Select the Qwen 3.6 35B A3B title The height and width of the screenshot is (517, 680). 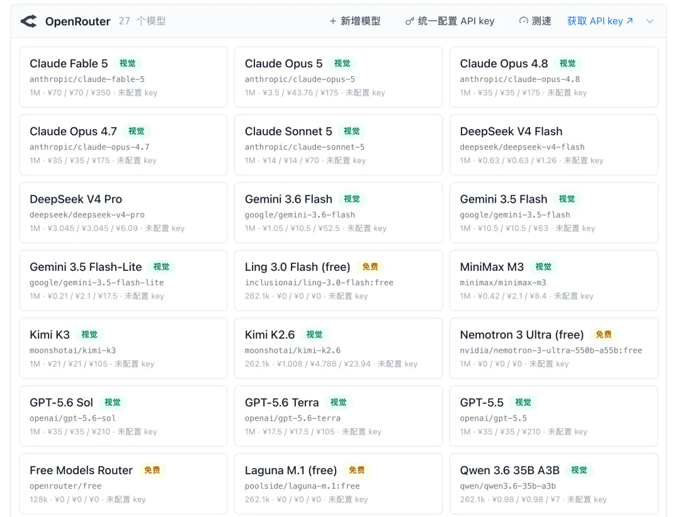click(x=509, y=470)
